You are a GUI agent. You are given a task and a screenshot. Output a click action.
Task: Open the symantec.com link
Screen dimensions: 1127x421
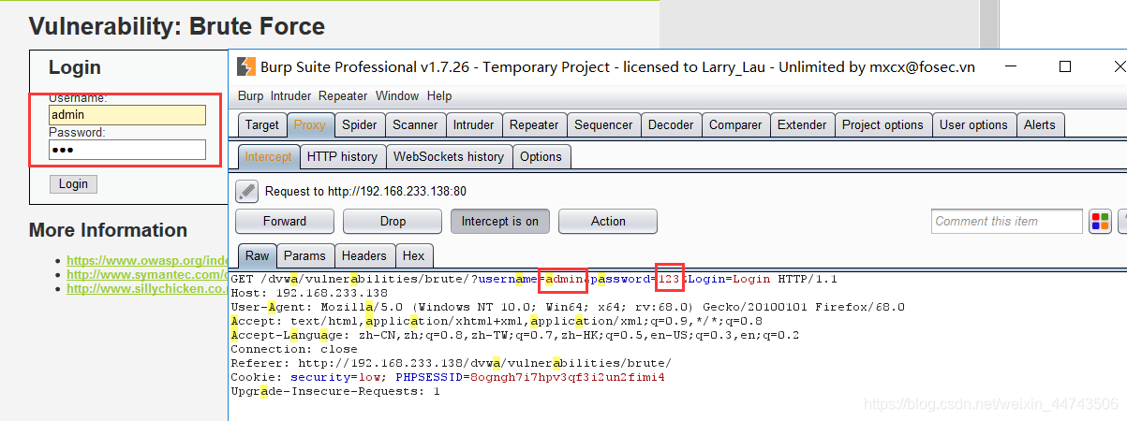(148, 274)
